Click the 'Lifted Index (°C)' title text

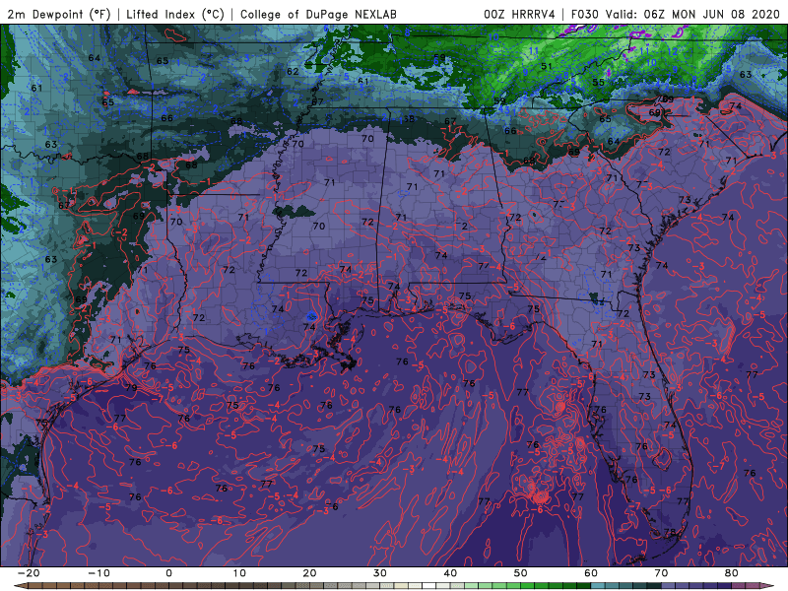175,15
